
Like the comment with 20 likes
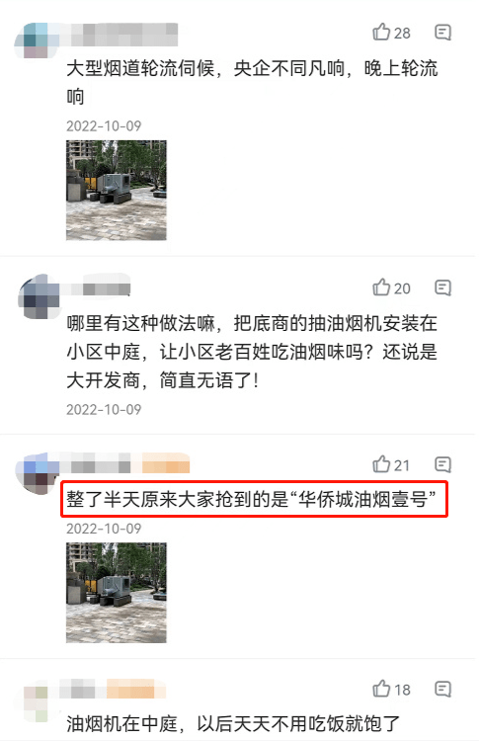pos(391,288)
